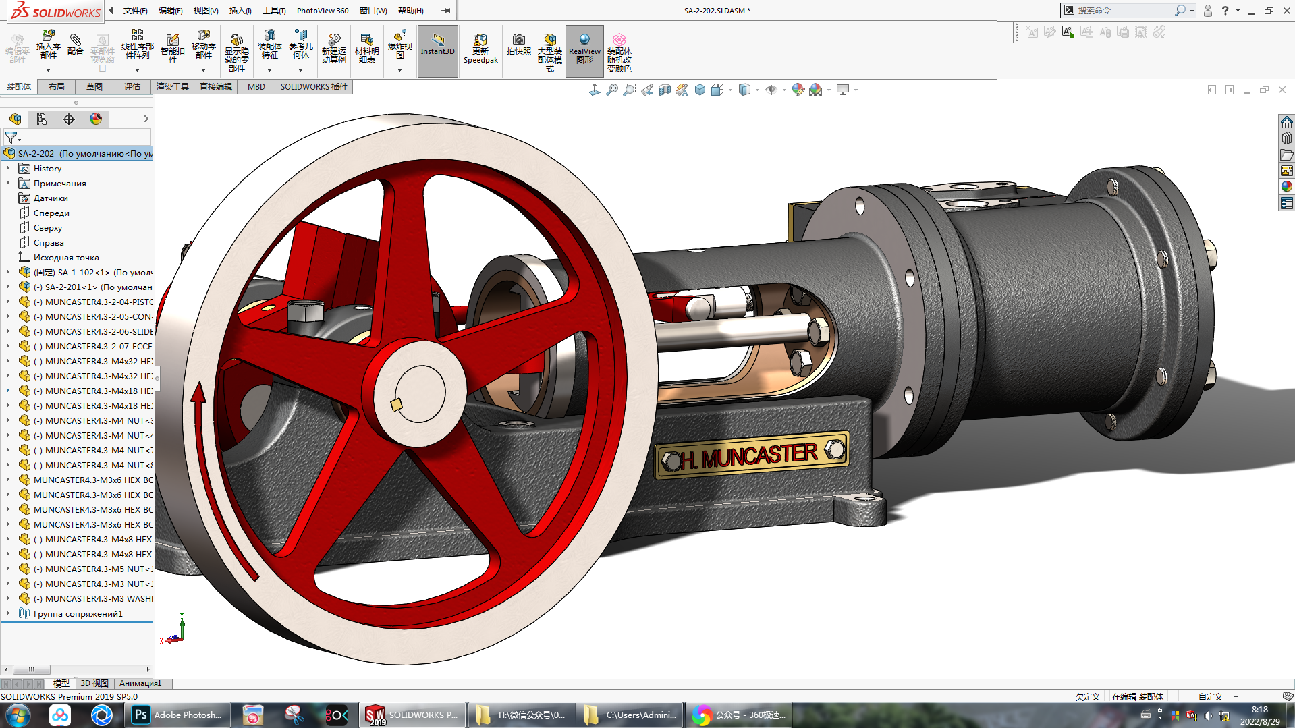Select Исходная точка origin item
Screen dimensions: 1295x728
click(66, 258)
